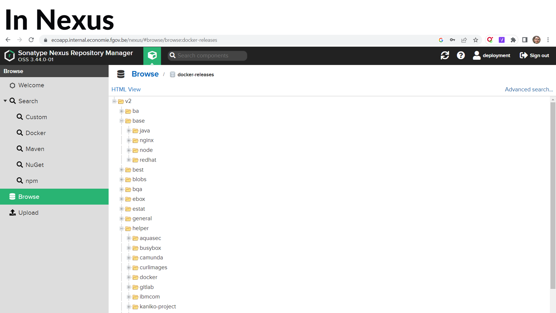This screenshot has height=313, width=556.
Task: Collapse the Search menu arrow
Action: pos(5,101)
